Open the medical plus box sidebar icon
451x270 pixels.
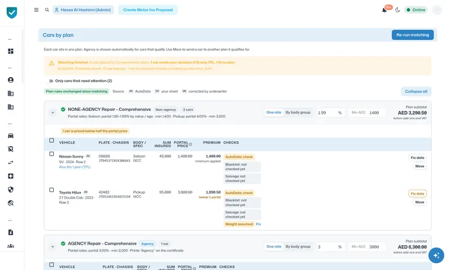click(x=11, y=176)
